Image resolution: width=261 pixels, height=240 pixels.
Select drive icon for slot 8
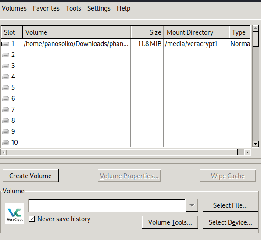(x=6, y=121)
